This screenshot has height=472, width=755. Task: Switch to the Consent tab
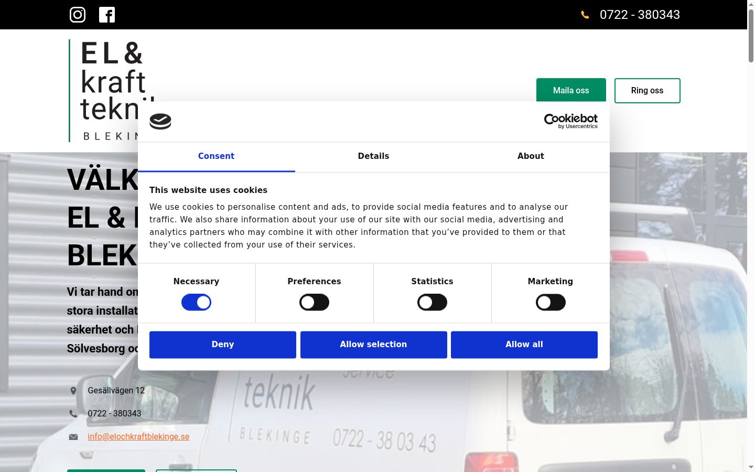tap(216, 156)
